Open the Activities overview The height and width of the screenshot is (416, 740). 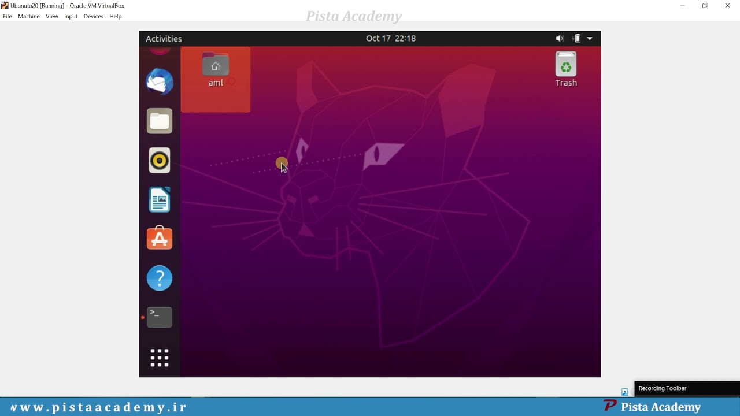164,39
